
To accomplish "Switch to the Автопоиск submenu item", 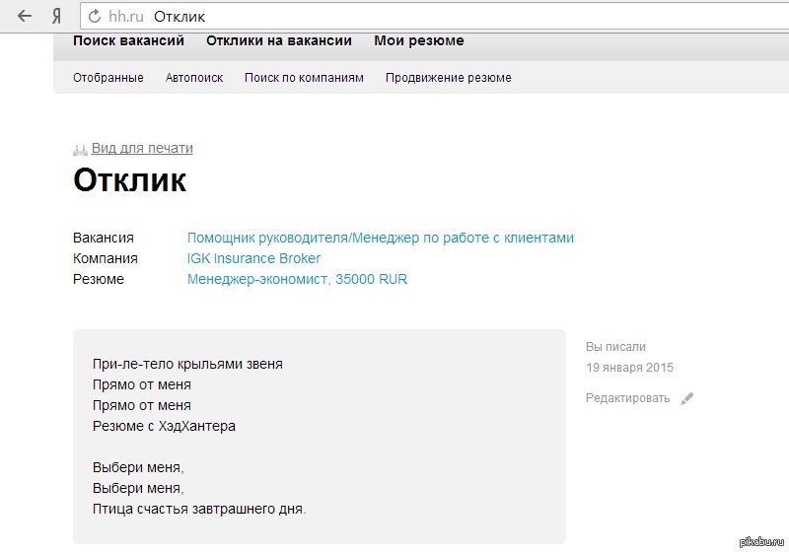I will click(194, 78).
